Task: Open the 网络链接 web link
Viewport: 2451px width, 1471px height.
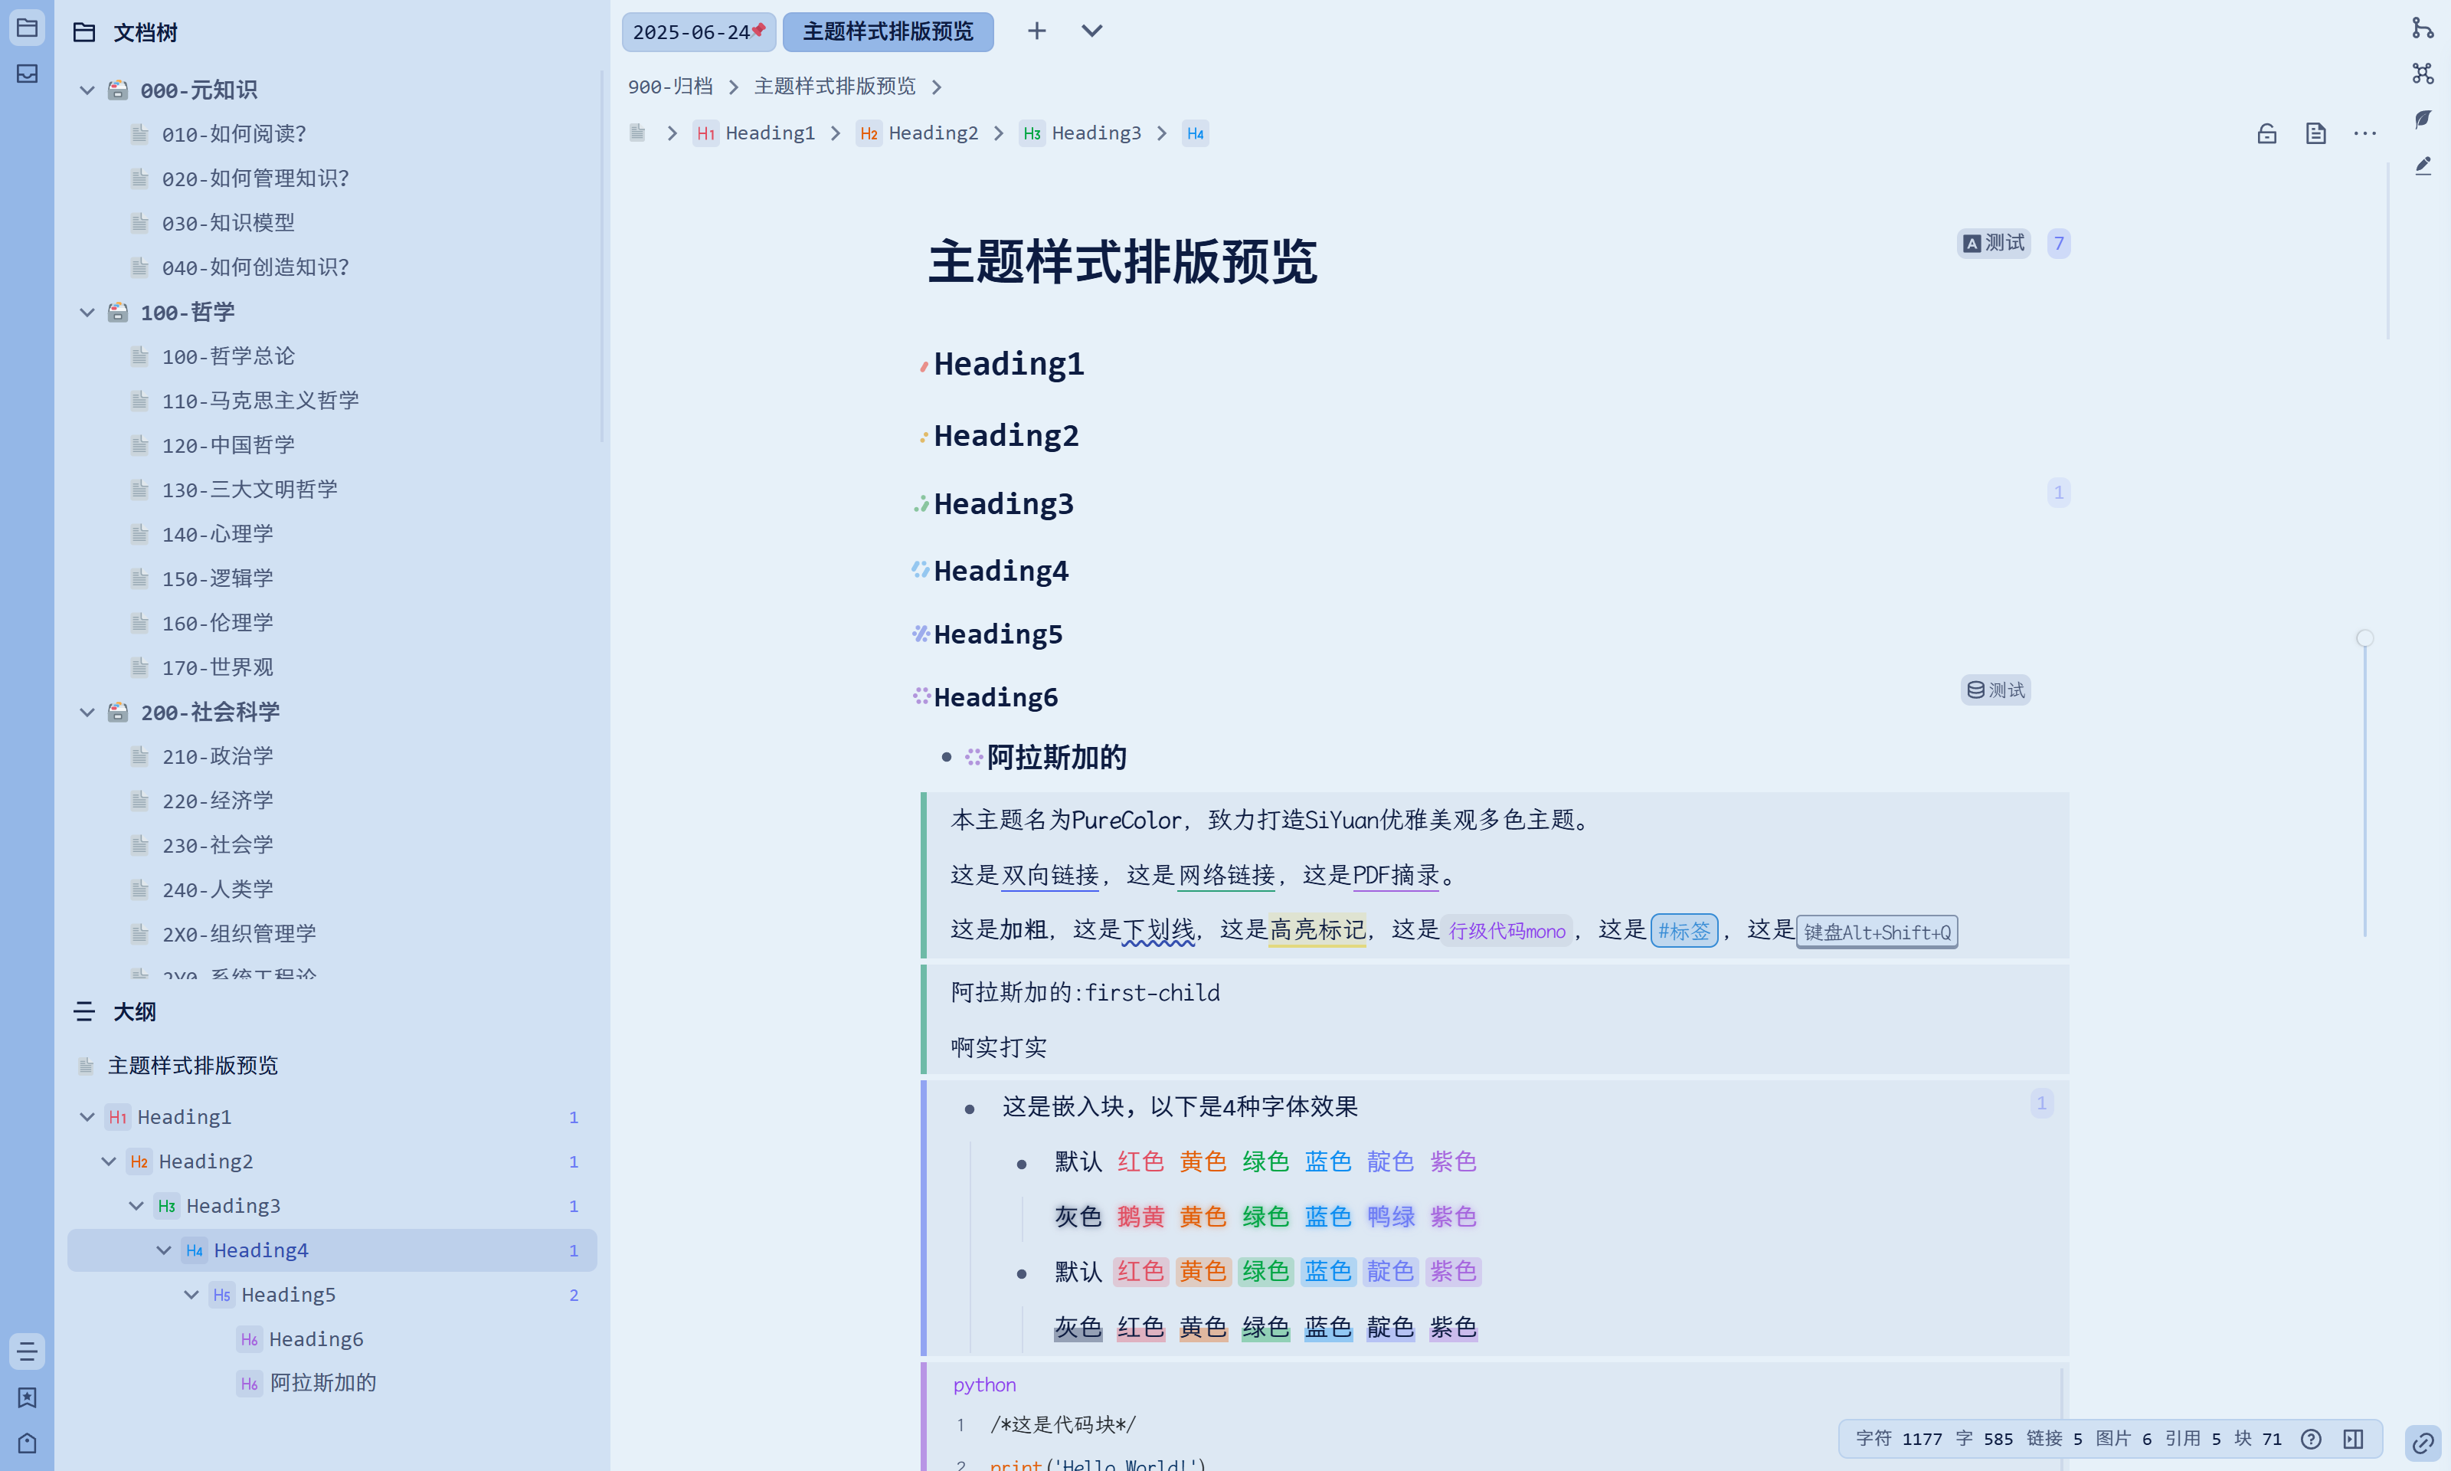Action: (x=1225, y=875)
